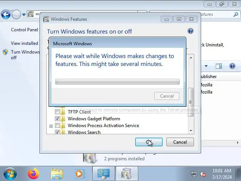Maximize the Windows Features dialog

coord(179,19)
